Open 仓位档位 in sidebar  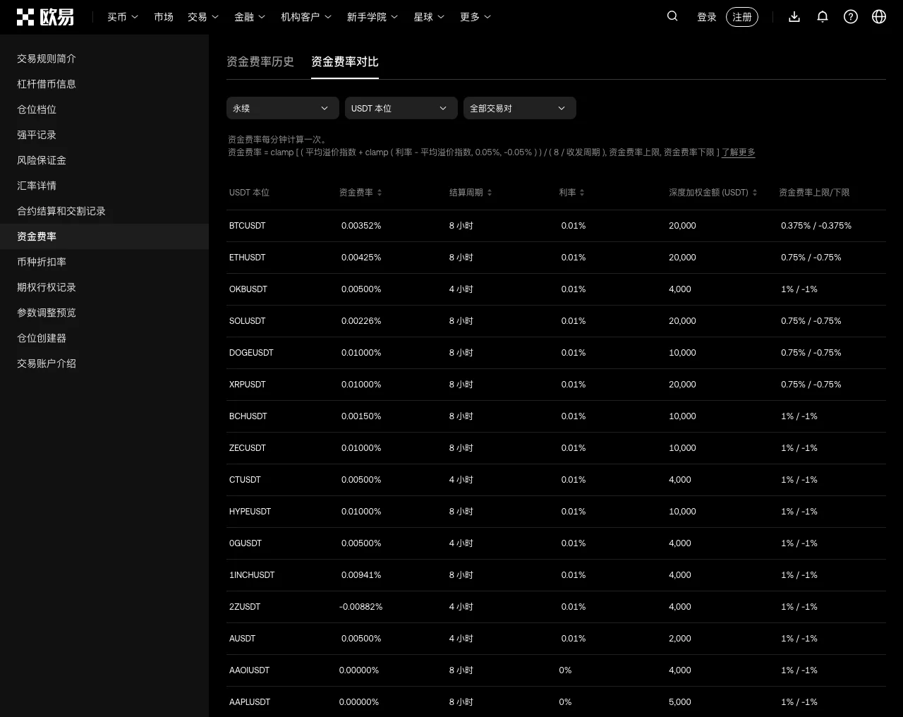(104, 109)
